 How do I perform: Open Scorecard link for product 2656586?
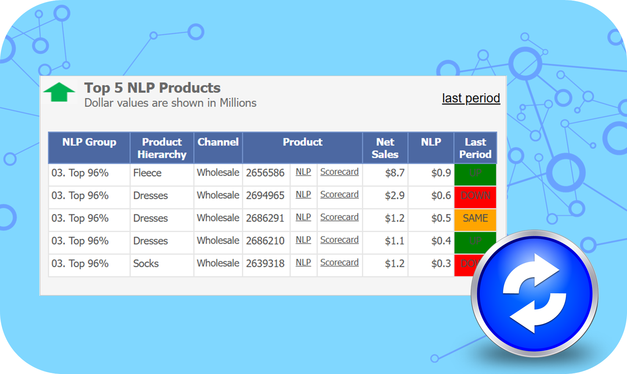coord(339,172)
